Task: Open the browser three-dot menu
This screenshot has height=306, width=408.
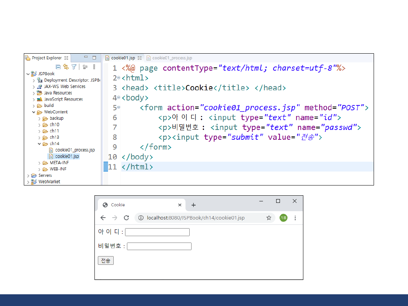Action: pos(295,218)
